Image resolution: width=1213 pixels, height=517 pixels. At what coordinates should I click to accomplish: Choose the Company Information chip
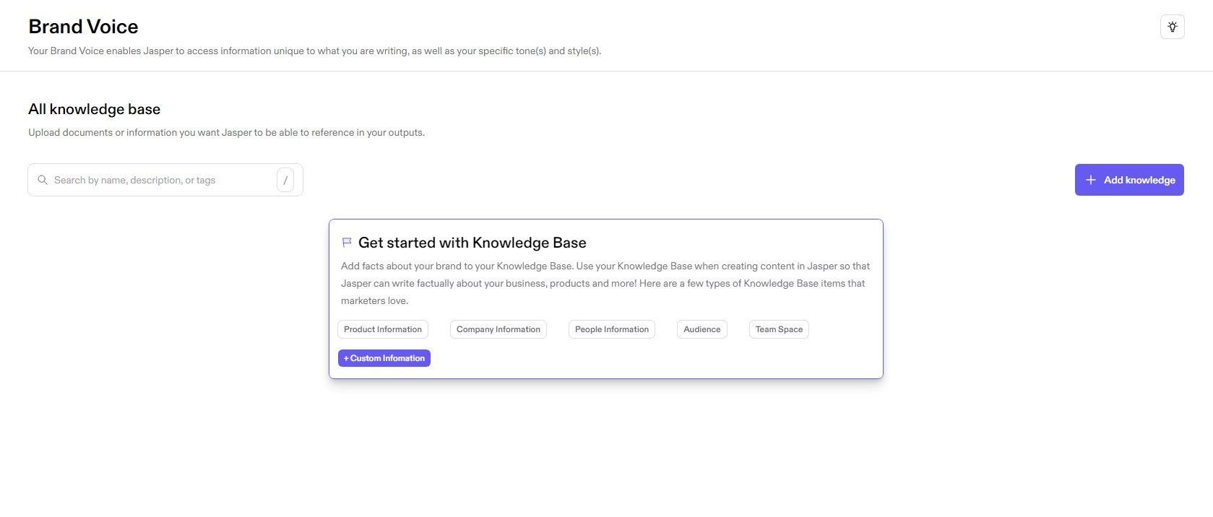tap(498, 329)
